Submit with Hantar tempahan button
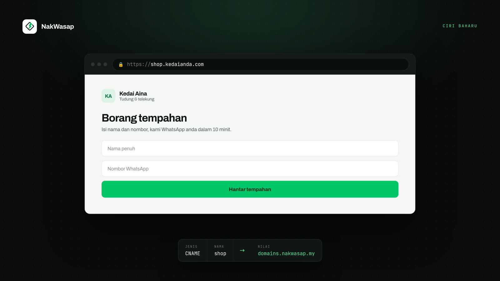 [x=250, y=189]
